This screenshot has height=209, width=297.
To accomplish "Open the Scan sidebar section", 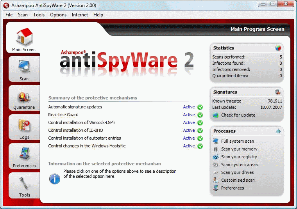I will click(24, 69).
